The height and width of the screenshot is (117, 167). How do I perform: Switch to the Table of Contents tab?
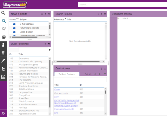[67, 74]
